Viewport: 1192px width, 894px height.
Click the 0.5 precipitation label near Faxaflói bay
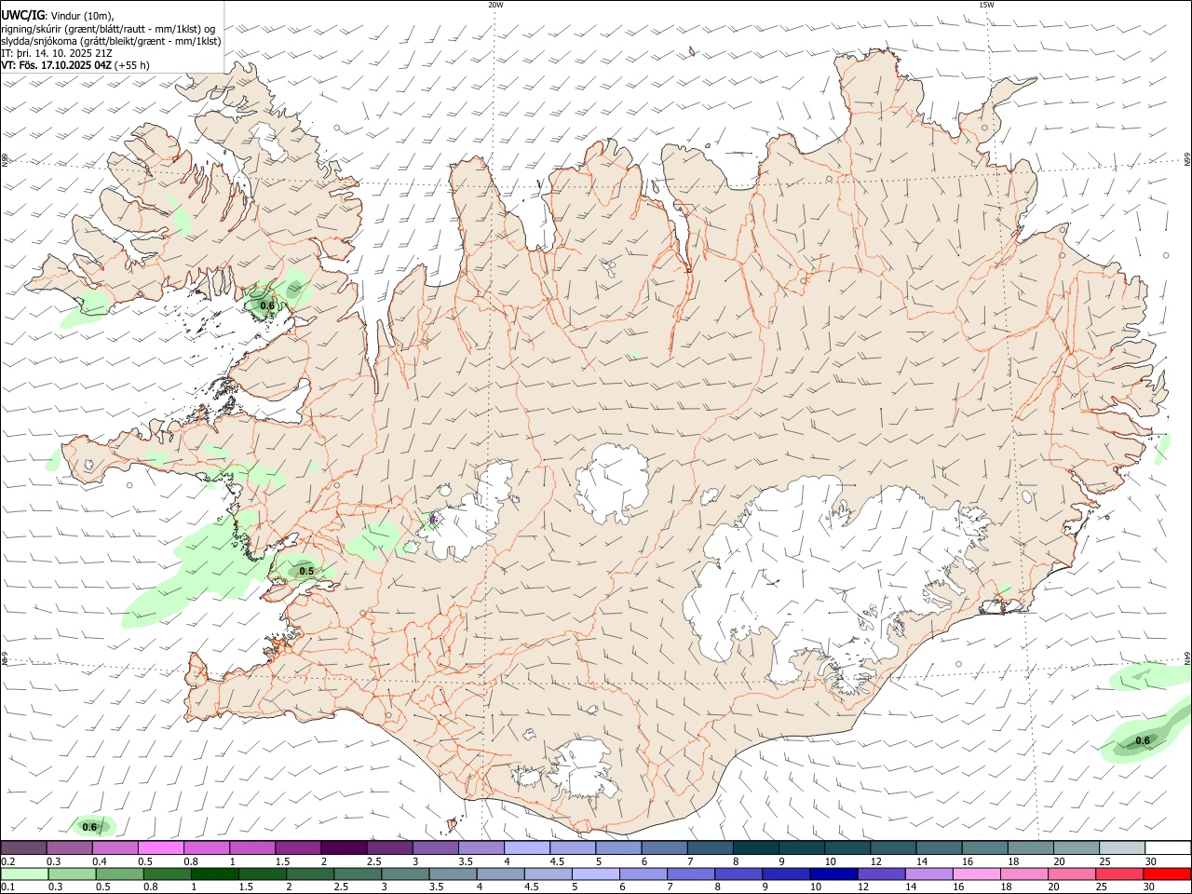click(x=306, y=571)
